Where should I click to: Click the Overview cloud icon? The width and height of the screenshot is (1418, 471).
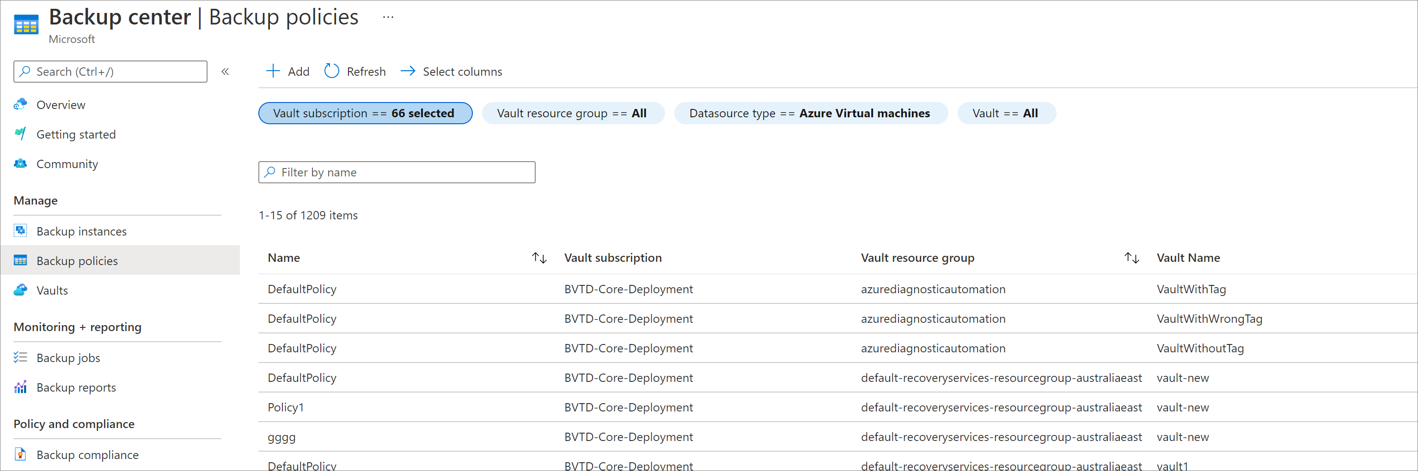tap(21, 104)
